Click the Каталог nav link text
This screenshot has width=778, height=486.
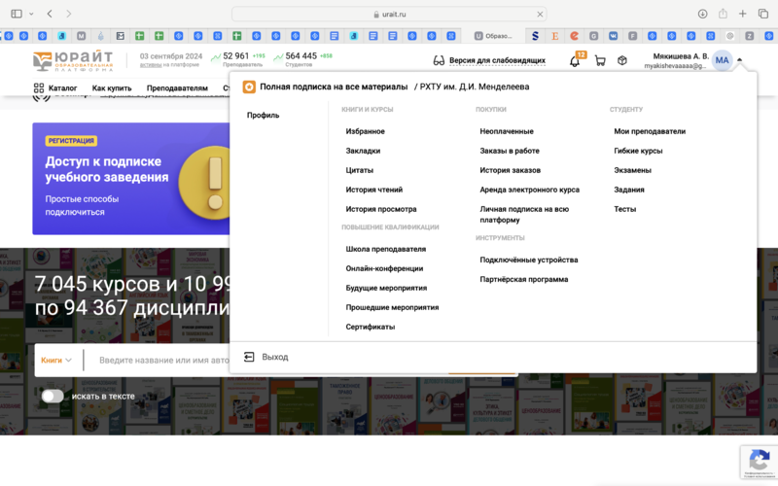[62, 88]
